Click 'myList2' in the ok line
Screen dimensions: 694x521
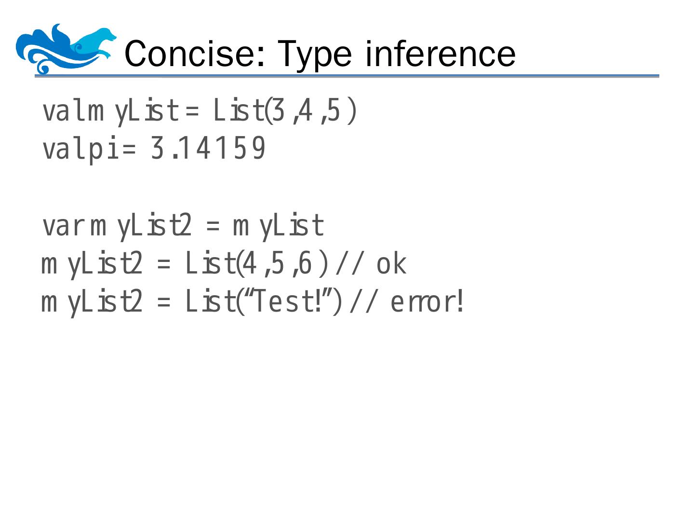92,264
